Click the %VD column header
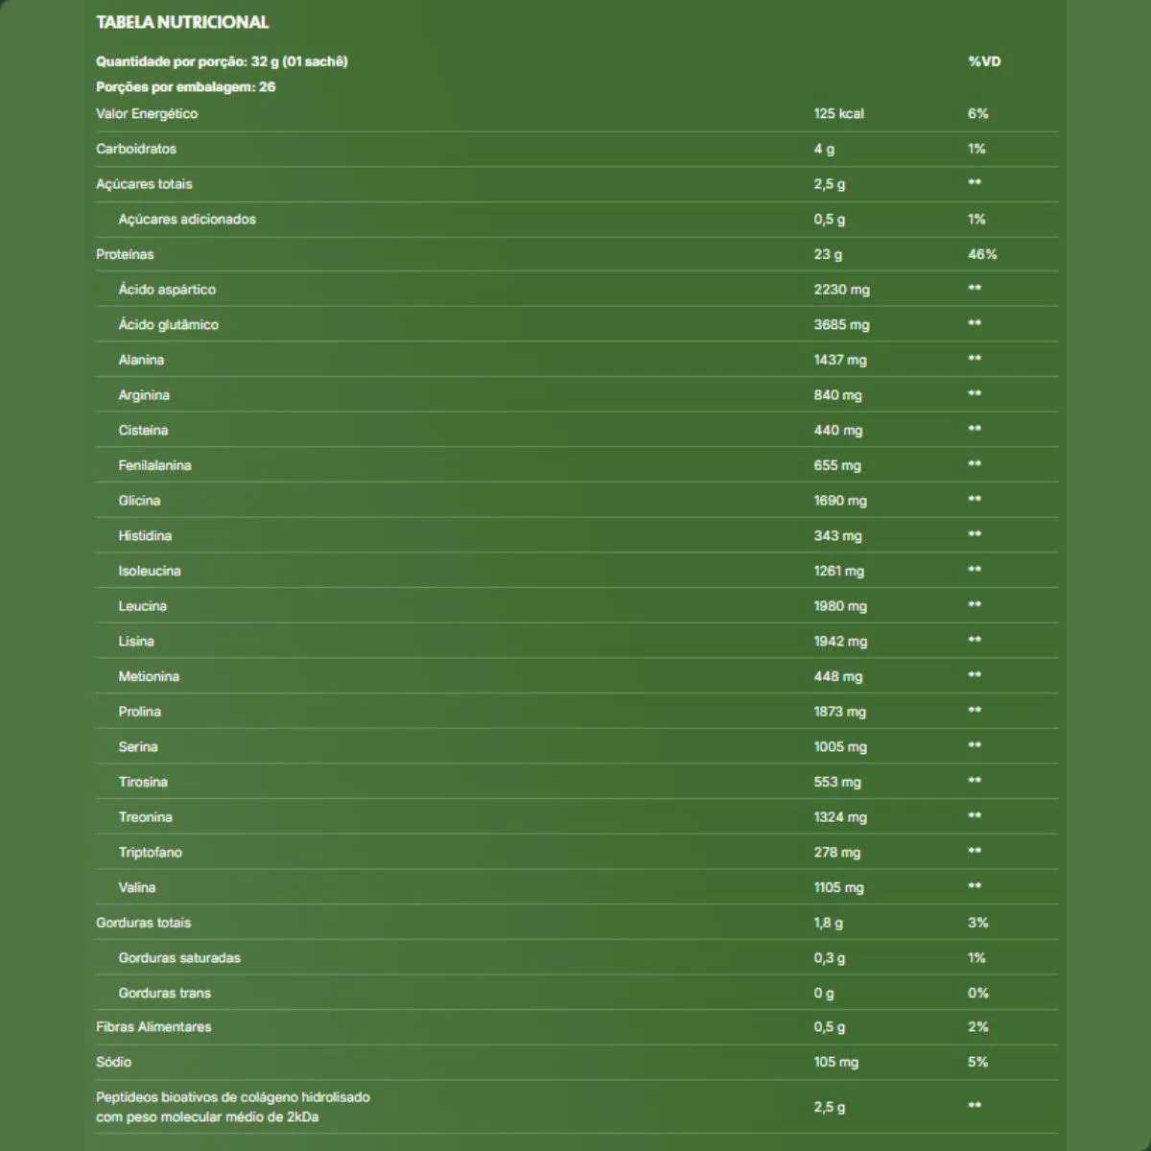 [984, 61]
